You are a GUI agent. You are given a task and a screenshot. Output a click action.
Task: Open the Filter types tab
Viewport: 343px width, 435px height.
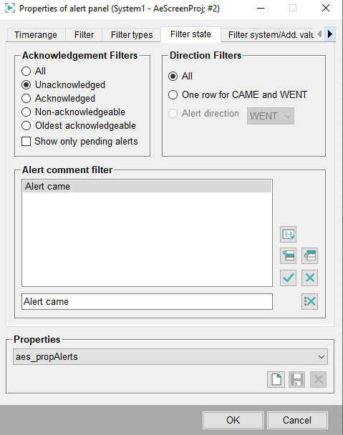132,35
